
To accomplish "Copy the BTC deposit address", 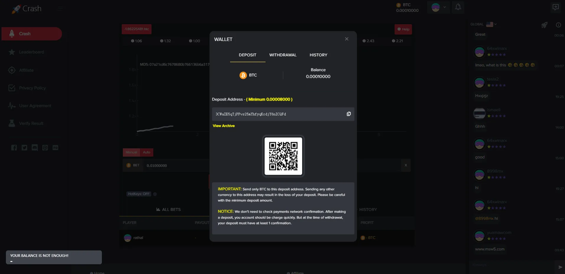I will (x=349, y=114).
